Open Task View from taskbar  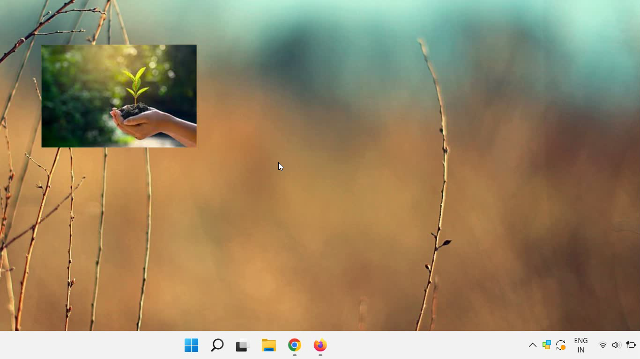click(x=243, y=345)
